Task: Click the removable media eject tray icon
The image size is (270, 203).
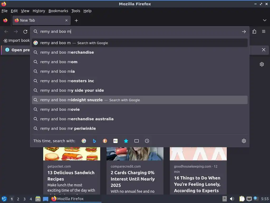Action: tap(225, 199)
